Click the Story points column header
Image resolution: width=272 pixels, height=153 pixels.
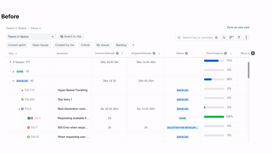(245, 53)
